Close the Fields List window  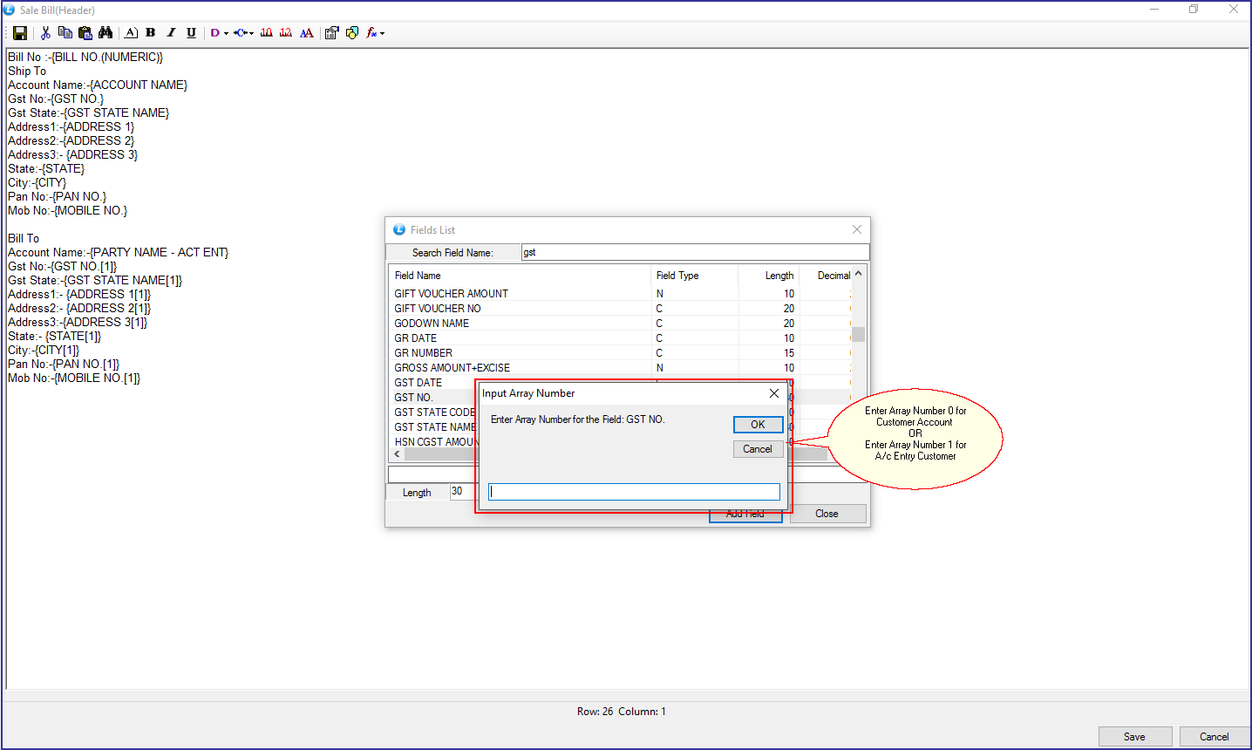(857, 229)
